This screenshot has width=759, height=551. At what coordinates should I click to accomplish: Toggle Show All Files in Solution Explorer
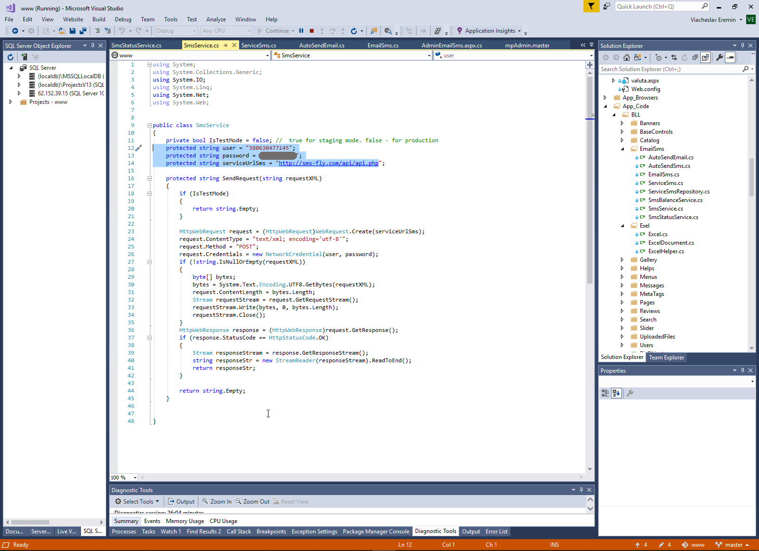point(705,57)
